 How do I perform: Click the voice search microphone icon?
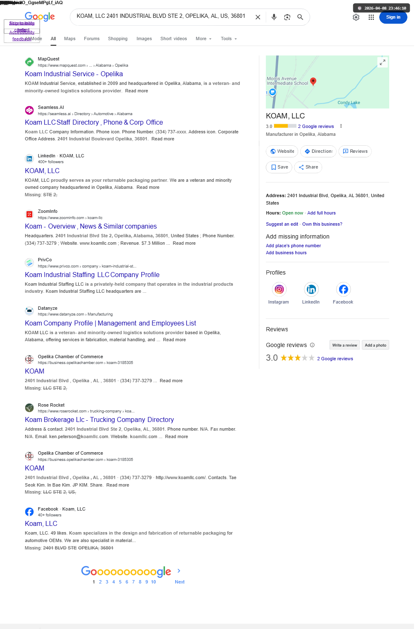coord(274,17)
